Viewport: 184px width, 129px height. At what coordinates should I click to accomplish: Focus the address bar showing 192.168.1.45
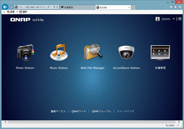coord(33,7)
